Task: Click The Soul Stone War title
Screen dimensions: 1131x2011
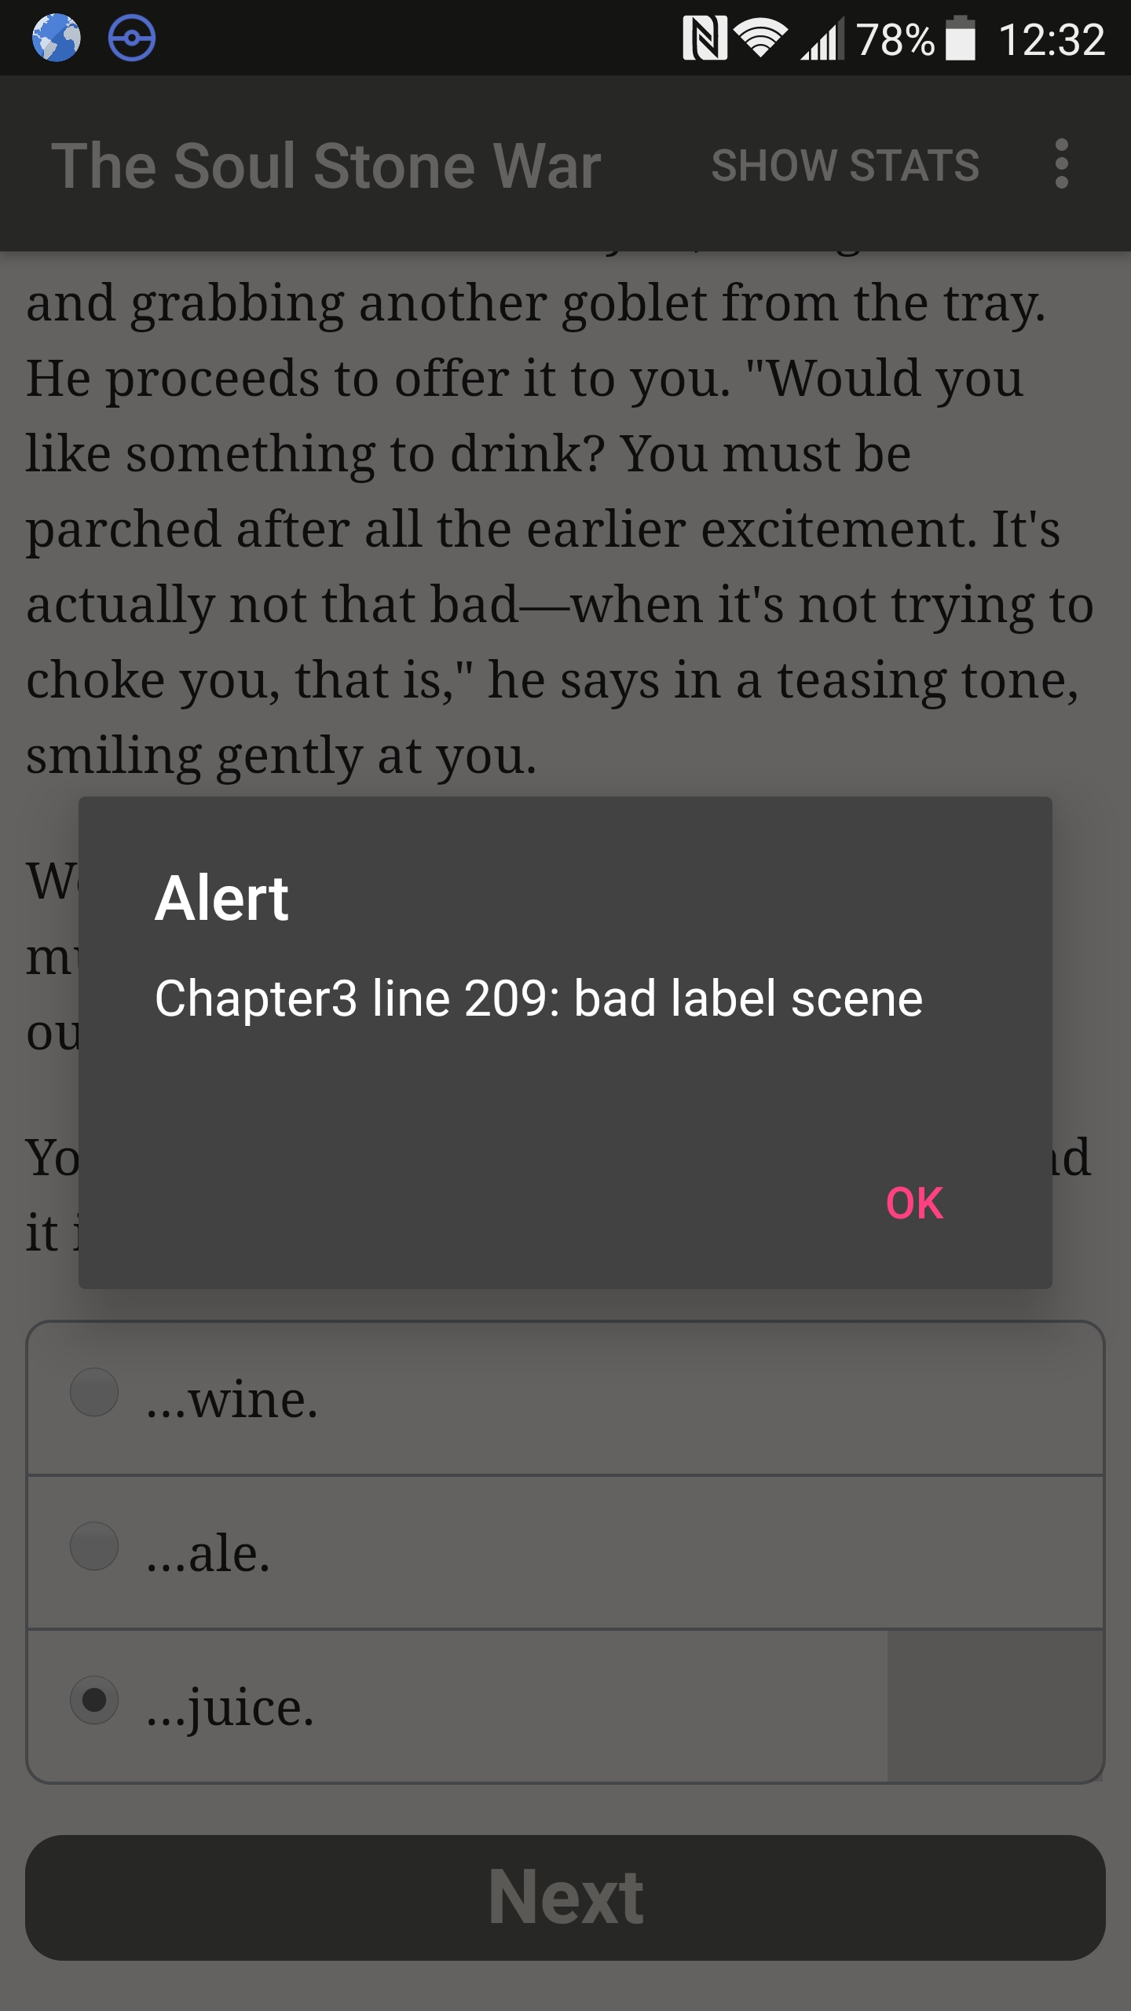Action: pos(326,165)
